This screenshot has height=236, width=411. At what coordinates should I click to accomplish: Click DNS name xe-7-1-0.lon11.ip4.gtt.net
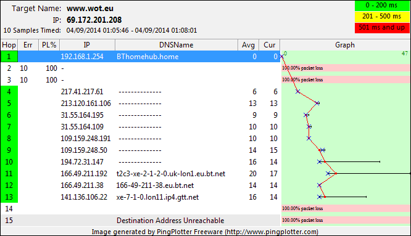157,197
